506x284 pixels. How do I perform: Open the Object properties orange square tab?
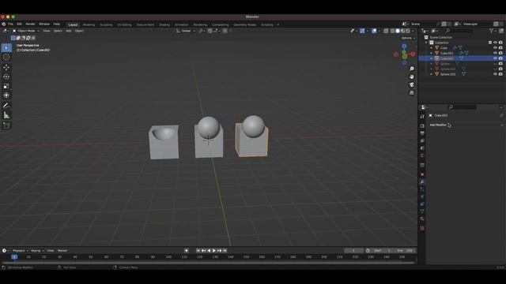tap(422, 174)
